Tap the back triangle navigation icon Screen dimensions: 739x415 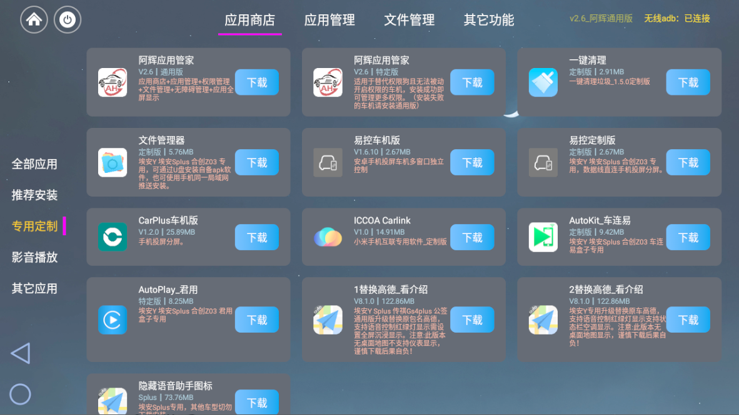pos(21,353)
